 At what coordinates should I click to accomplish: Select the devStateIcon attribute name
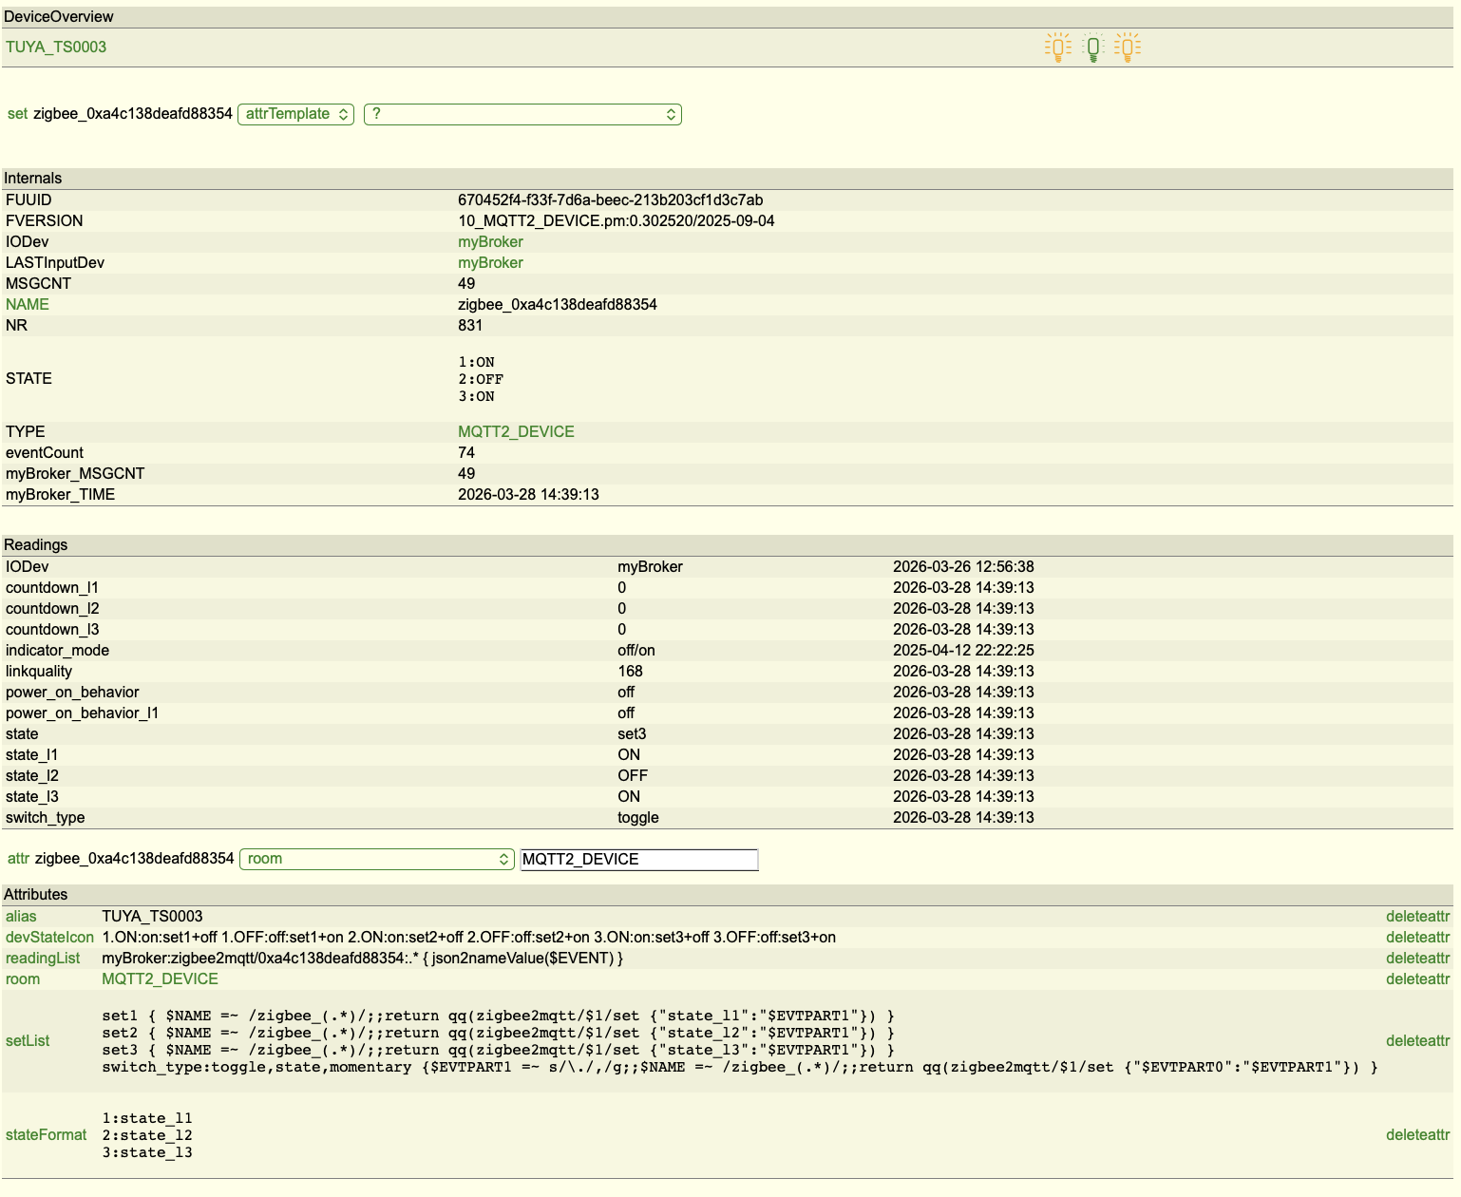click(49, 938)
